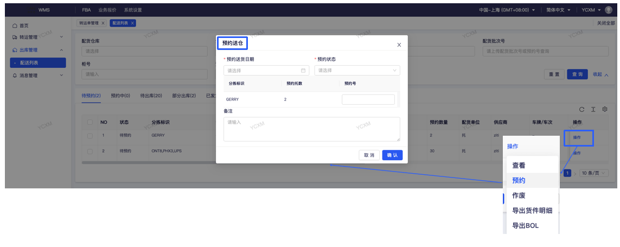The width and height of the screenshot is (620, 247).
Task: Go to next page arrow in pagination
Action: [x=576, y=173]
